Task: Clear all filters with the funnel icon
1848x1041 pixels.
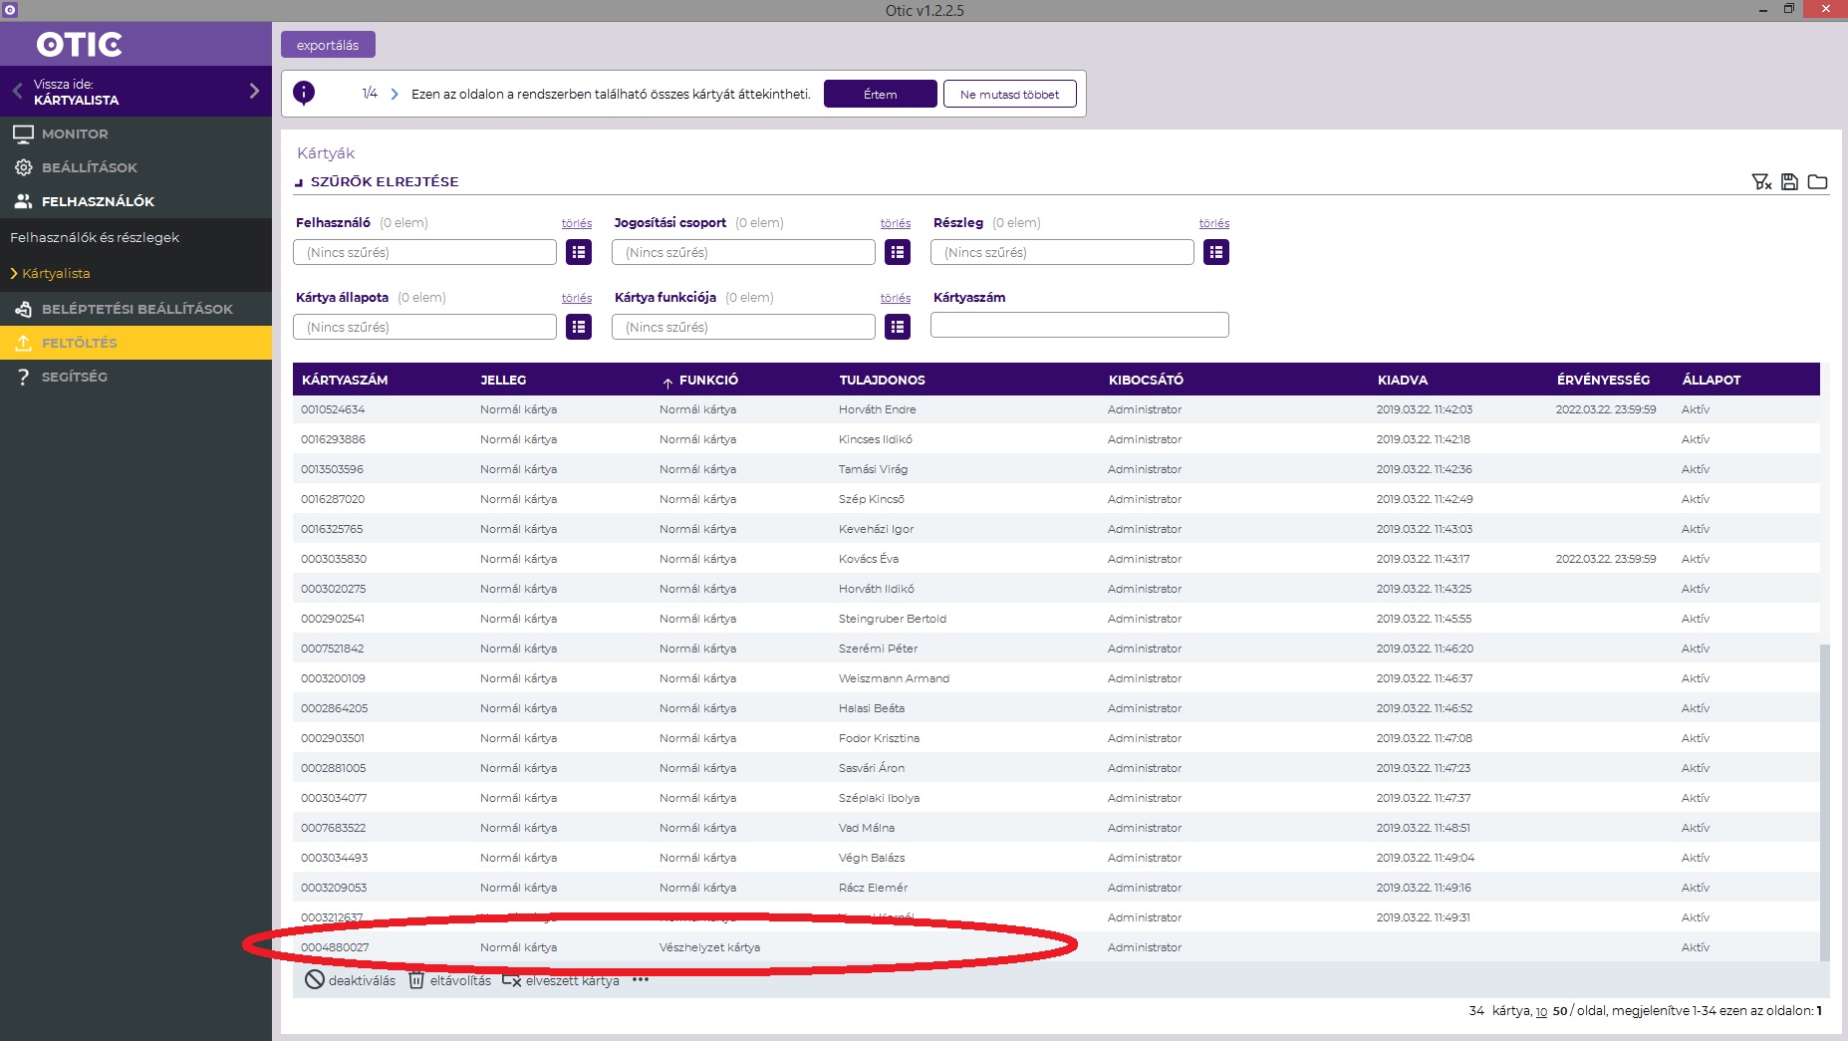Action: pos(1761,181)
